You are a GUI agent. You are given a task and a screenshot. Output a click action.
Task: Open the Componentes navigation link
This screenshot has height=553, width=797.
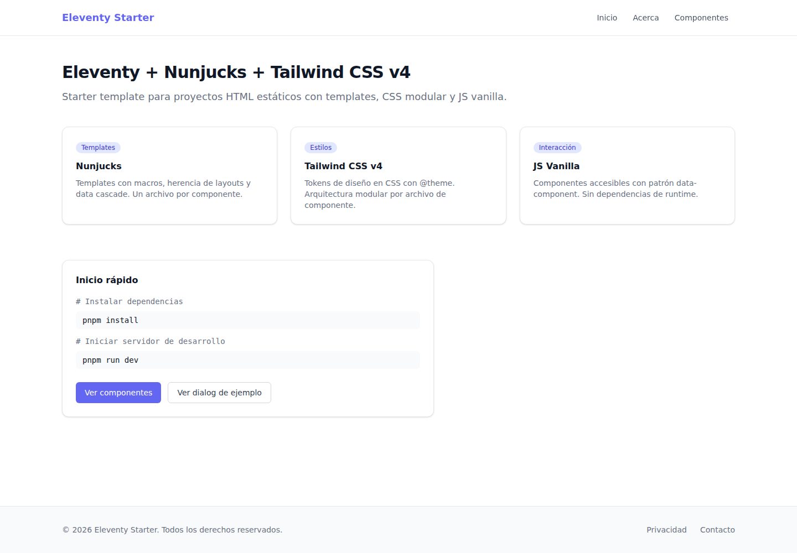point(701,18)
